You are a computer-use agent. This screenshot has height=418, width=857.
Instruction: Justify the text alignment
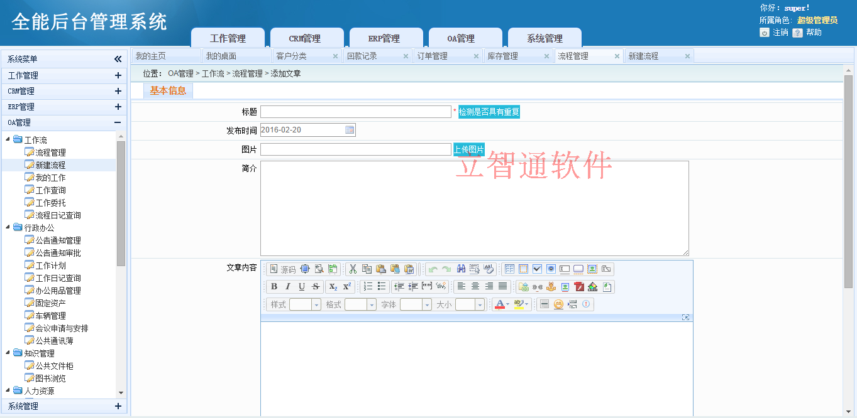(503, 287)
